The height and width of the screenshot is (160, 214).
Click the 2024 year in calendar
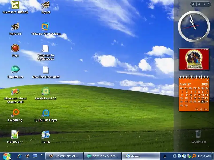[x=205, y=84]
